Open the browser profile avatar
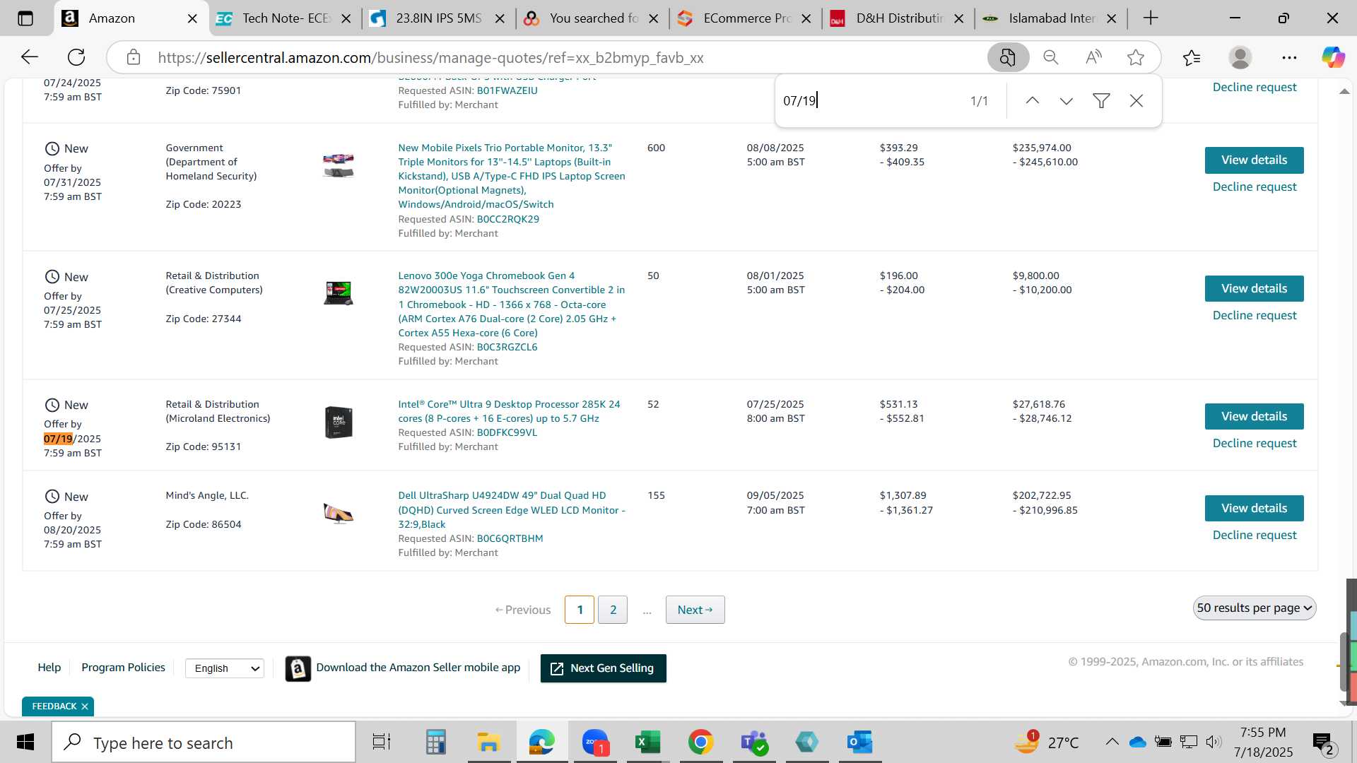Viewport: 1357px width, 763px height. 1240,57
